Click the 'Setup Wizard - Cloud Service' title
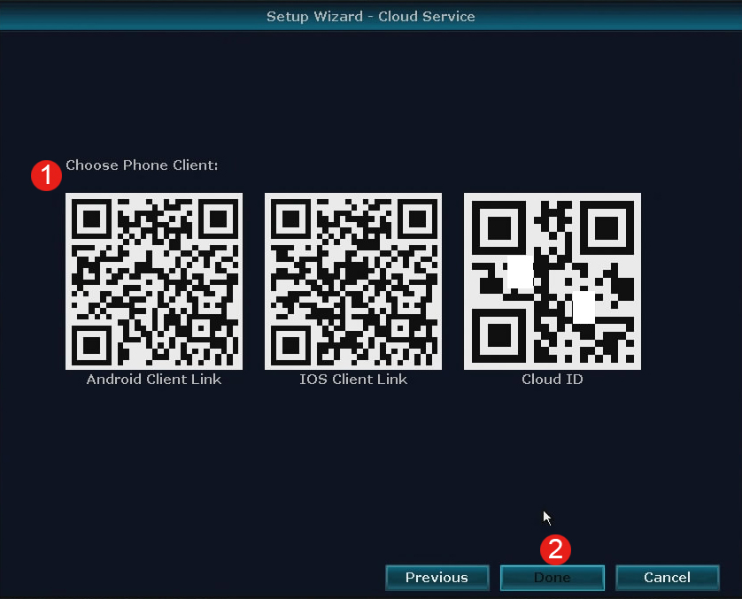This screenshot has width=742, height=599. tap(370, 17)
